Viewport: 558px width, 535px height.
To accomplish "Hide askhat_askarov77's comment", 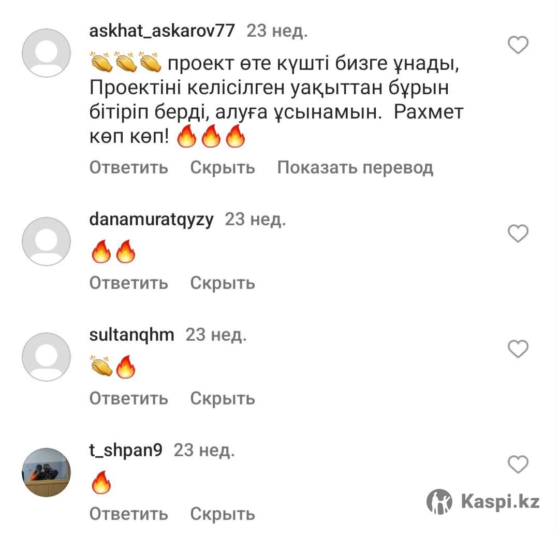I will pyautogui.click(x=223, y=167).
